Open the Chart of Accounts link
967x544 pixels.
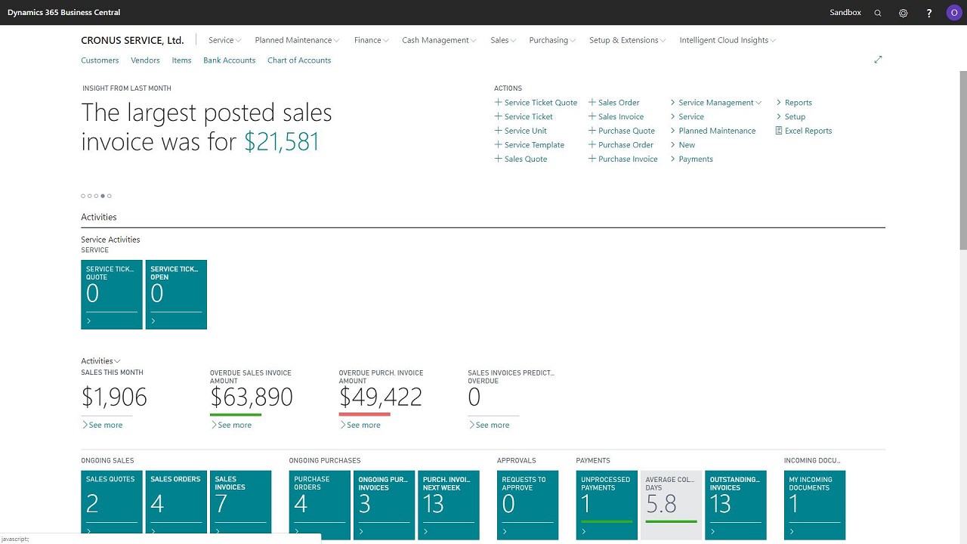299,60
